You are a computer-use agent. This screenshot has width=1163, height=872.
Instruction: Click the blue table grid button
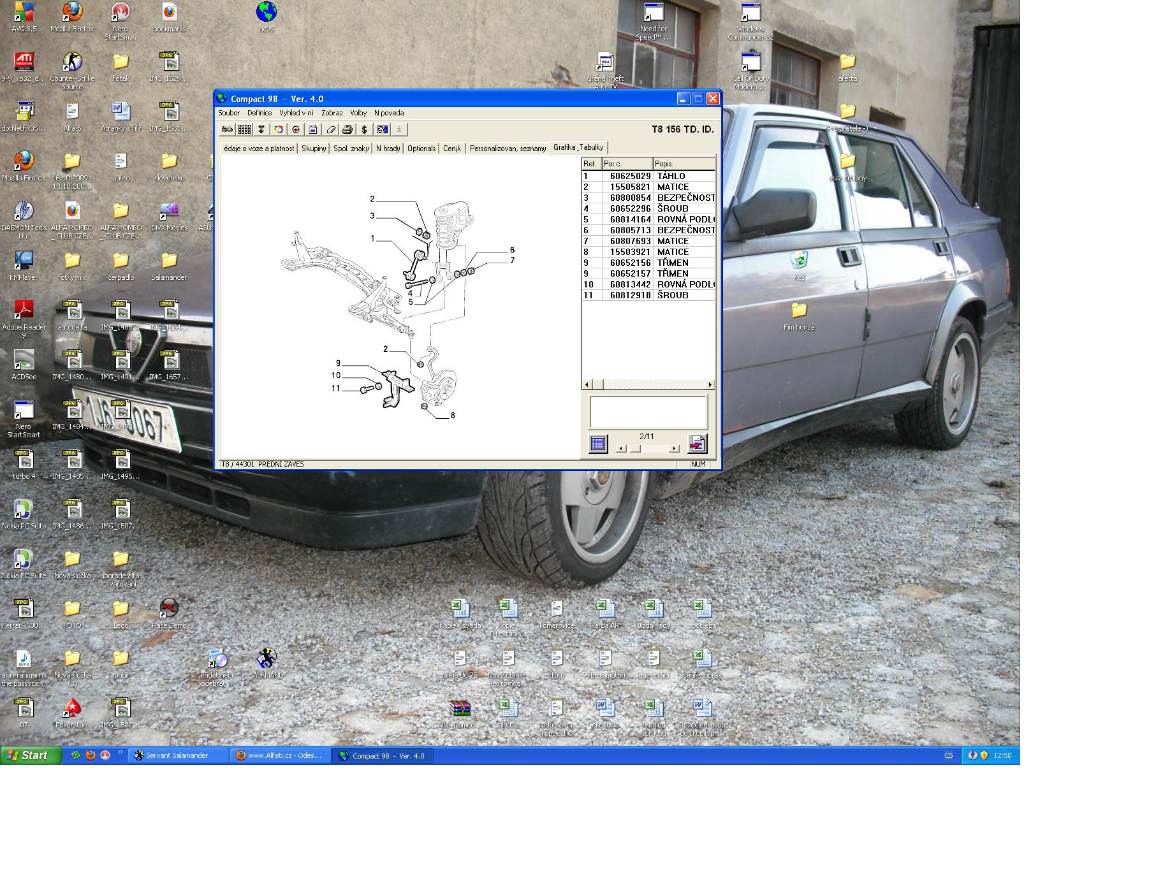598,444
